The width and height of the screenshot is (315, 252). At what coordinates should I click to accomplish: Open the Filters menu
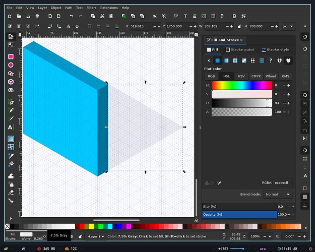click(91, 8)
